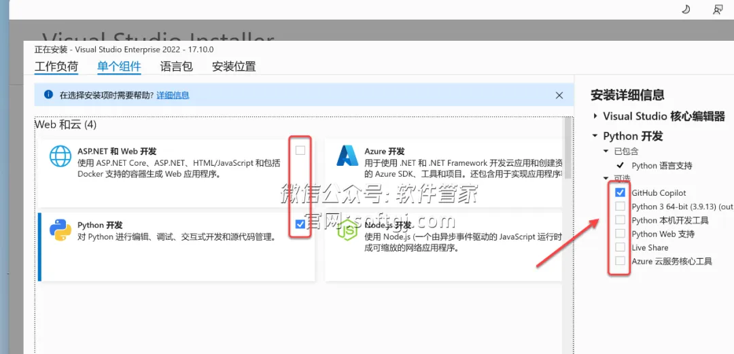Screen dimensions: 734x354
Task: Click the Azure development logo icon
Action: [x=347, y=156]
